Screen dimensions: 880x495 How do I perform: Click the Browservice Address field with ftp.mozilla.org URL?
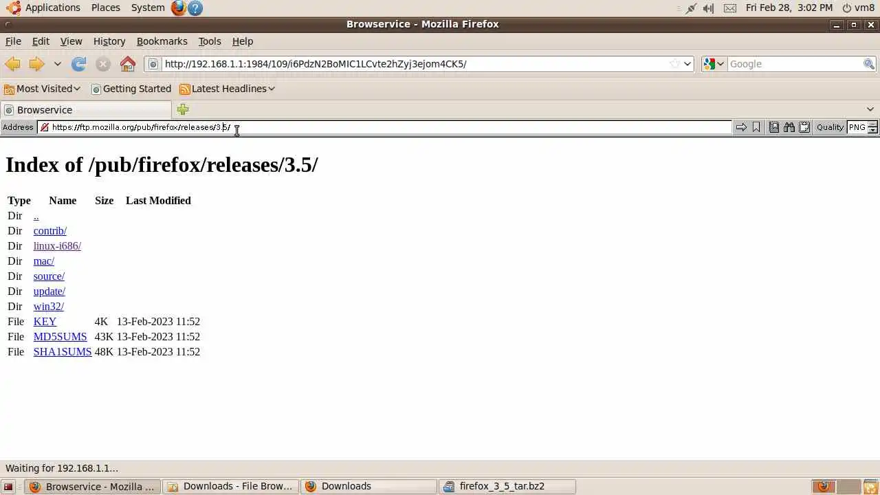click(x=385, y=127)
